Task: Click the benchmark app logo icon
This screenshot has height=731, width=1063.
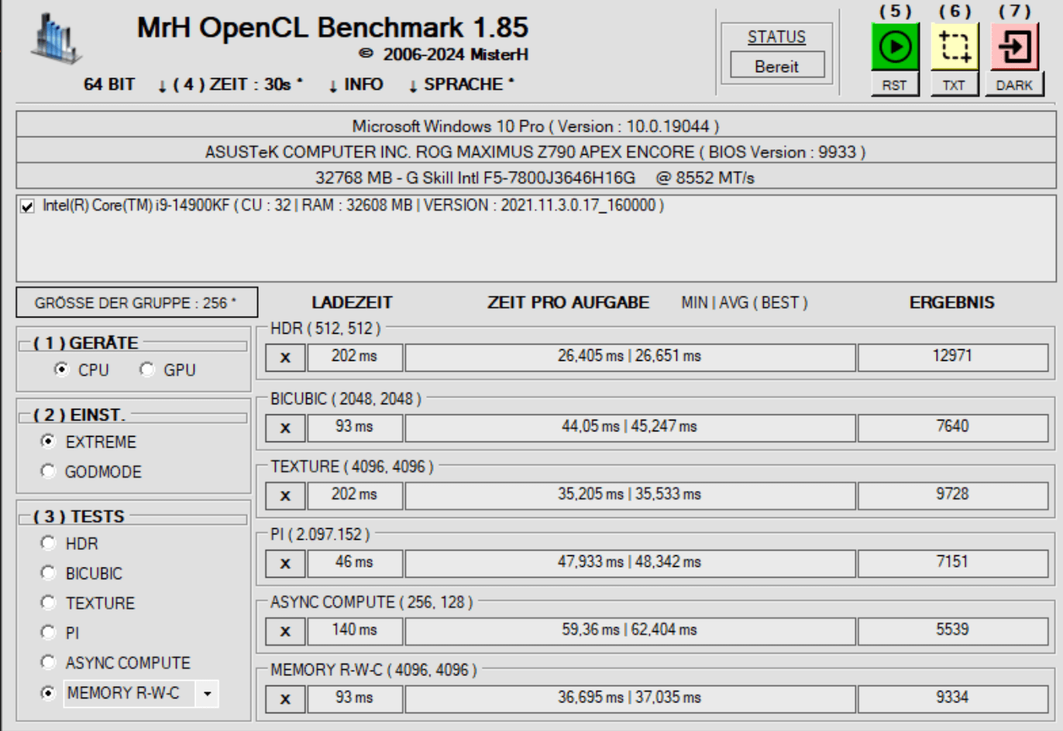Action: (55, 37)
